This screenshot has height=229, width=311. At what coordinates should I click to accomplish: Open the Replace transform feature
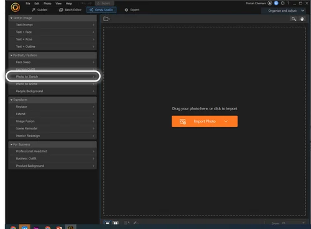53,107
